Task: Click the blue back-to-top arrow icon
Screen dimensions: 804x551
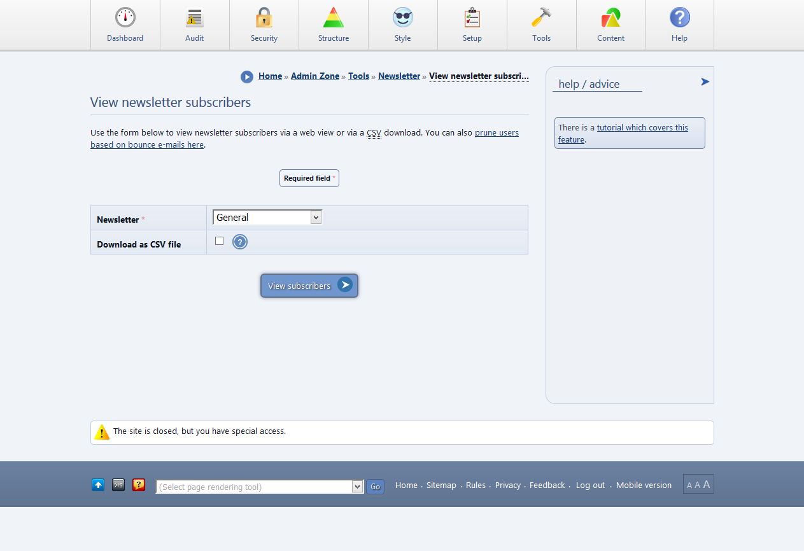Action: (98, 485)
